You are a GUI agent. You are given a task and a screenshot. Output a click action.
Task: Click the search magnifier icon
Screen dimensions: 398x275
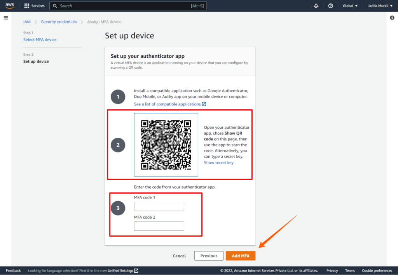[x=55, y=6]
